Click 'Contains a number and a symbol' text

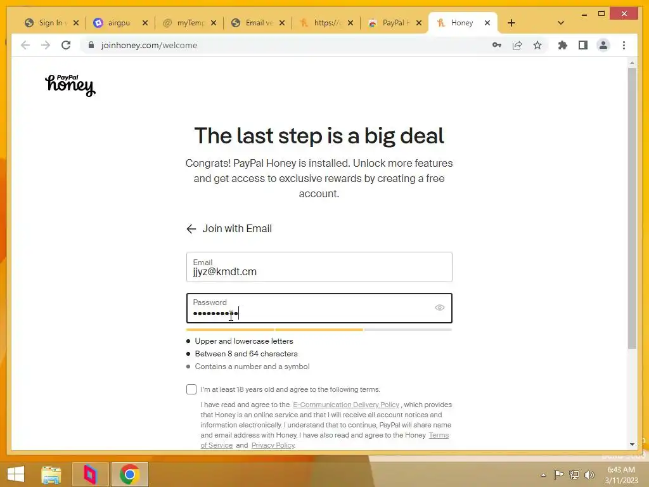(x=252, y=367)
